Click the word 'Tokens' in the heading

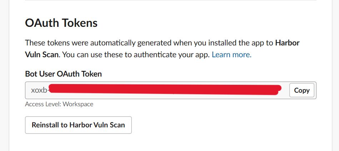click(80, 23)
